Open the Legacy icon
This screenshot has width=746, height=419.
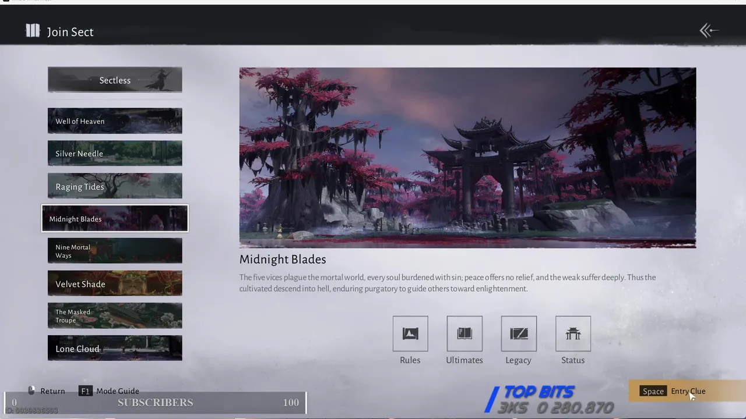[x=519, y=333]
